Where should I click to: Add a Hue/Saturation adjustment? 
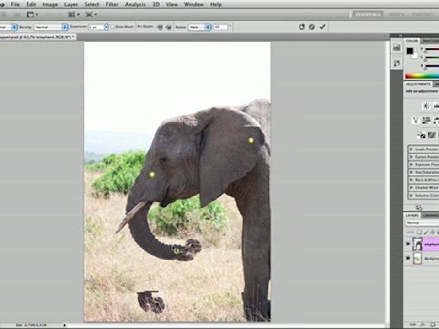pyautogui.click(x=426, y=120)
